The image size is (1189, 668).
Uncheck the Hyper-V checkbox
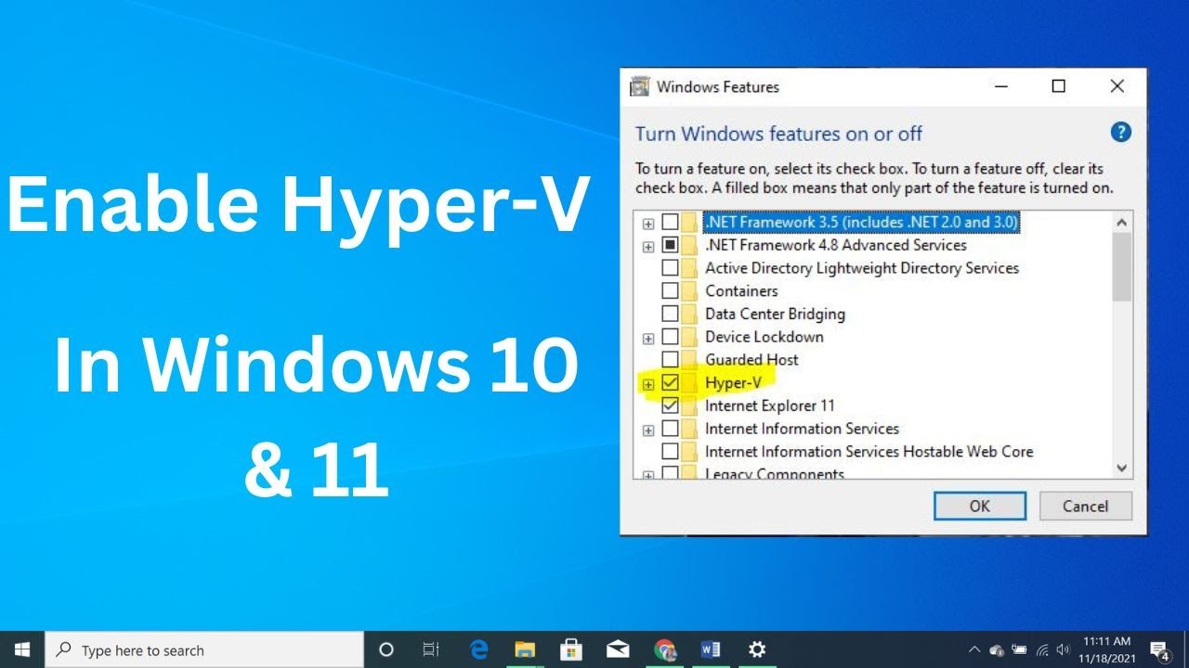pyautogui.click(x=670, y=382)
